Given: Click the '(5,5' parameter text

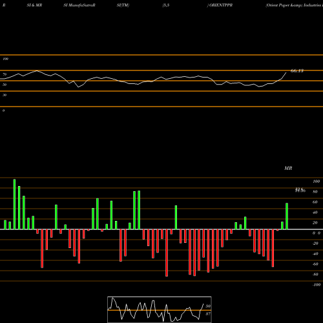Looking at the screenshot, I should click(x=166, y=5).
